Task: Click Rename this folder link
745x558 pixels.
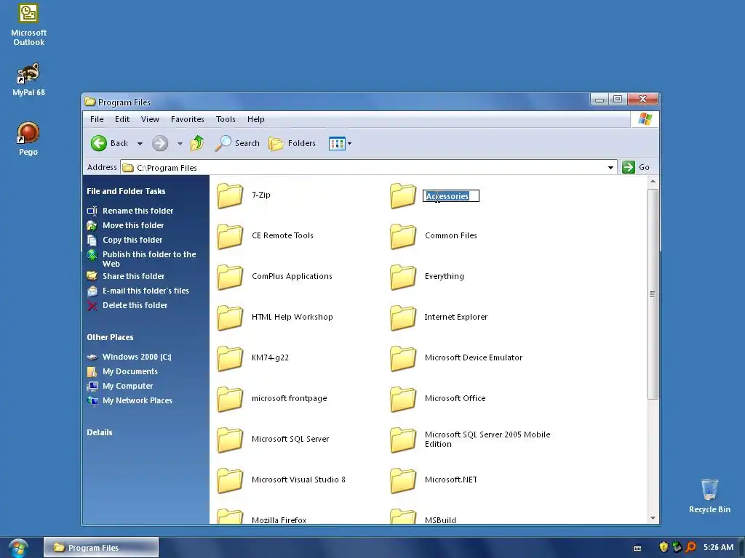Action: coord(138,211)
